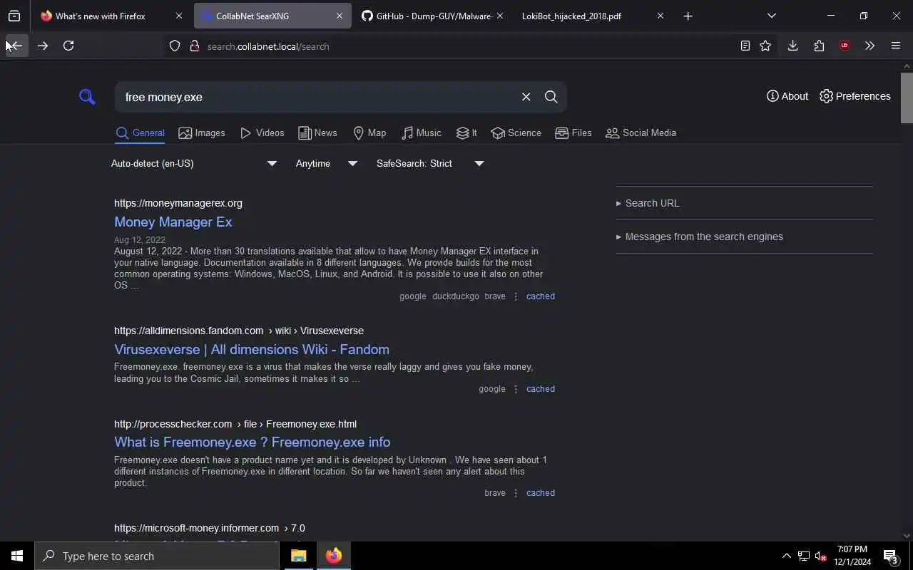
Task: Open the About page
Action: (787, 96)
